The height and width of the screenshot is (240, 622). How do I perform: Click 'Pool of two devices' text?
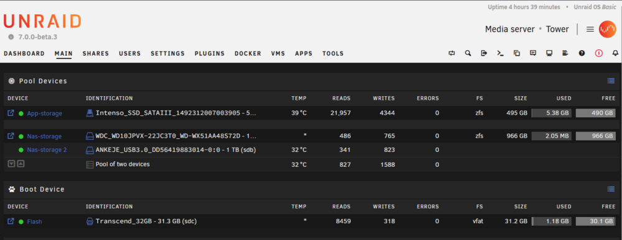tap(123, 164)
